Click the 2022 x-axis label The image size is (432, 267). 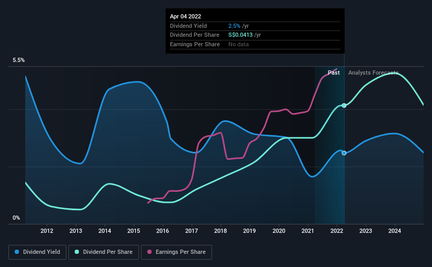(337, 231)
